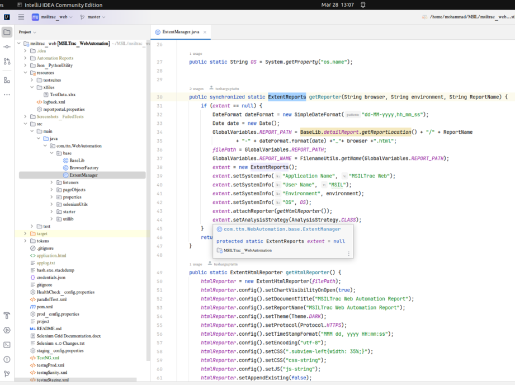Open the Services tool window
515x385 pixels.
pyautogui.click(x=7, y=330)
